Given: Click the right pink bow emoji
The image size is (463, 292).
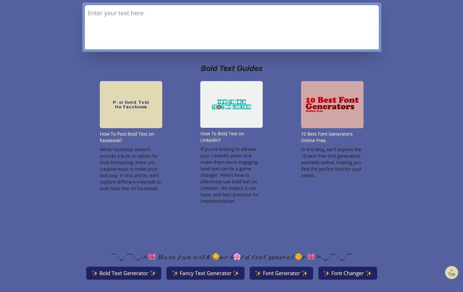Looking at the screenshot, I should click(311, 257).
